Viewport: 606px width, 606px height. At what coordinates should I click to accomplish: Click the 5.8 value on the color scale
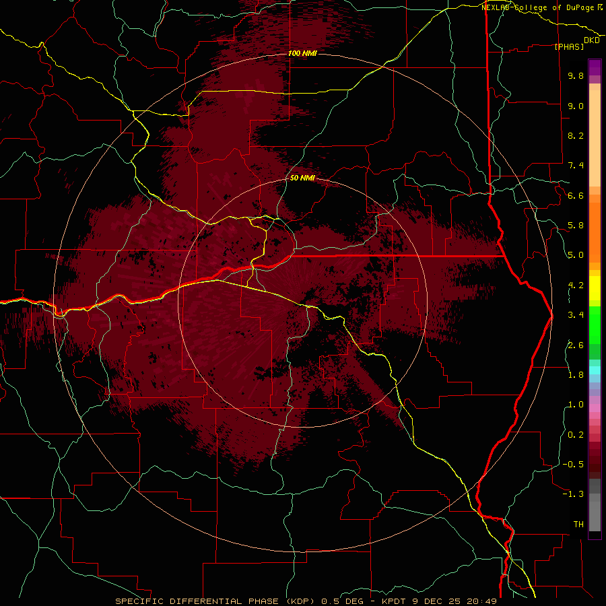click(x=576, y=225)
